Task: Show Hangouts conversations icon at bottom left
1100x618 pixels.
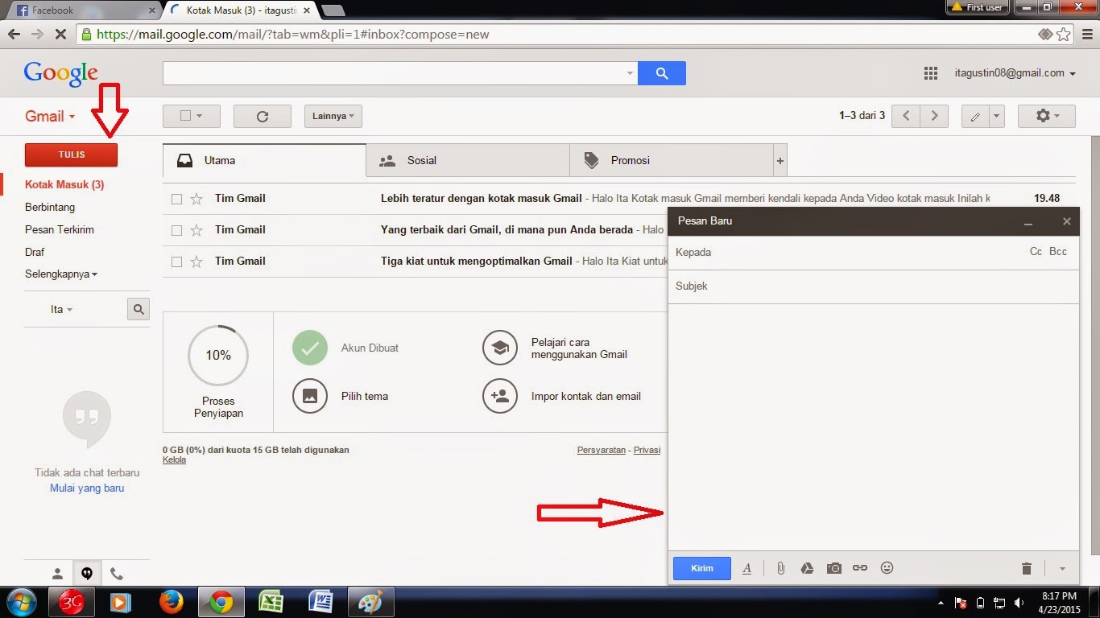Action: point(87,574)
